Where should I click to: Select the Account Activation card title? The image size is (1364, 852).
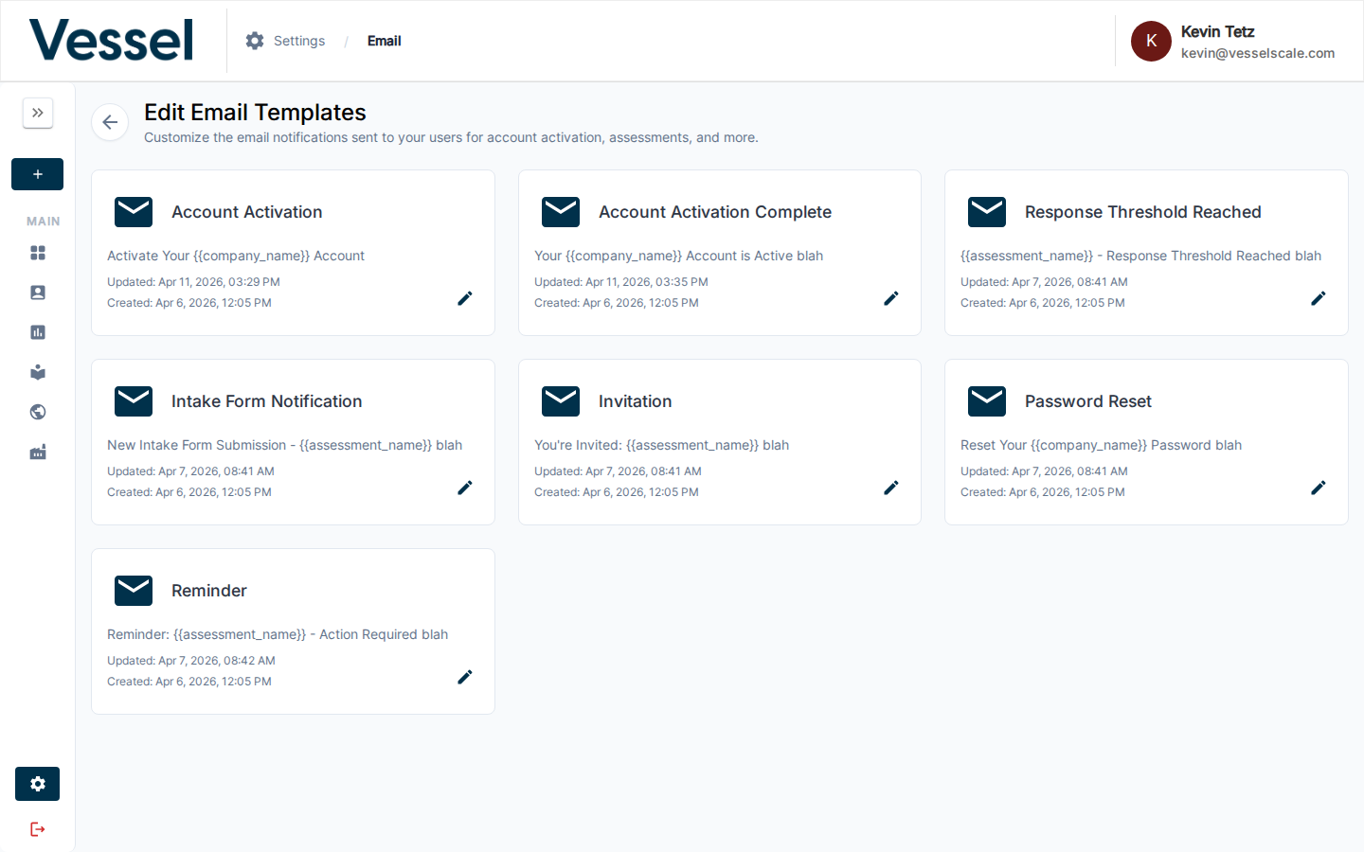coord(247,212)
